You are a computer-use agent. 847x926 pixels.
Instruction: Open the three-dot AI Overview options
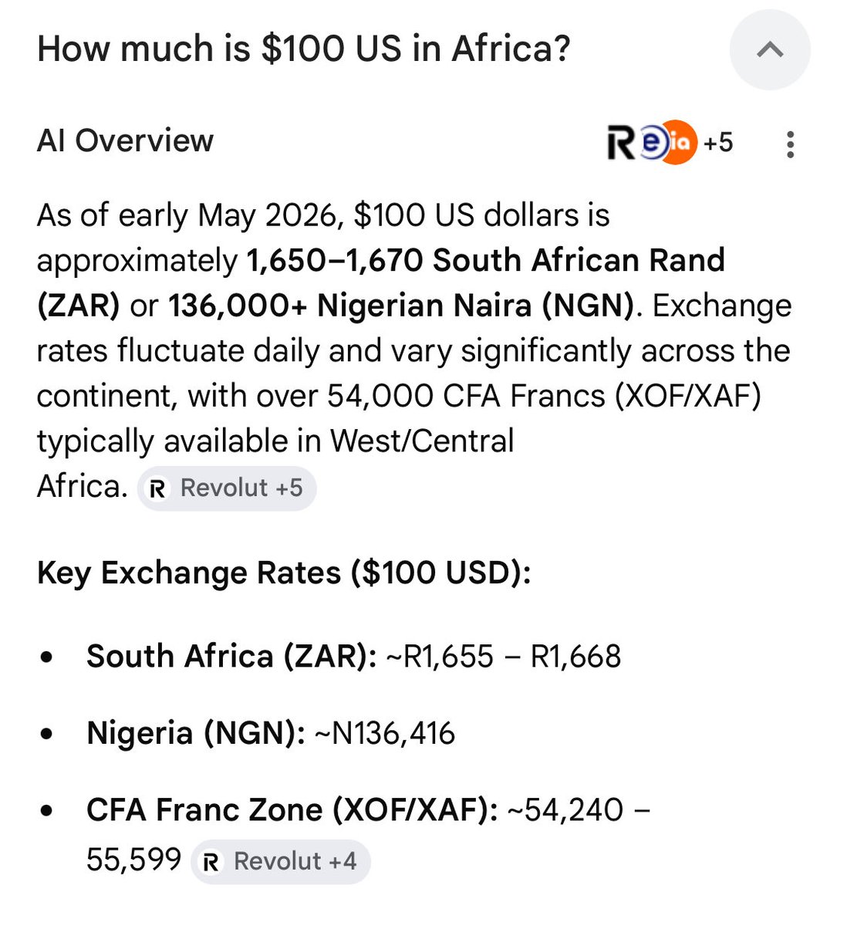click(790, 144)
